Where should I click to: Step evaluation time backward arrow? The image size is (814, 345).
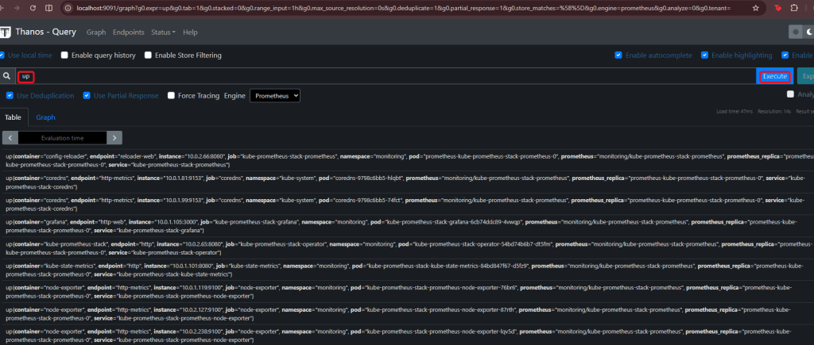[x=10, y=138]
